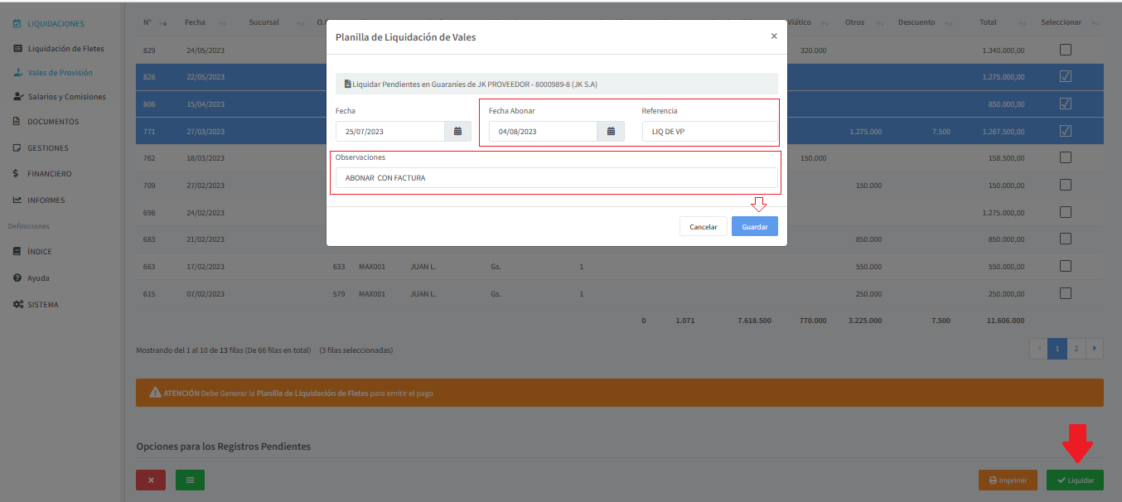Expand the DOCUMENTOS sidebar menu
The height and width of the screenshot is (502, 1122).
[53, 122]
